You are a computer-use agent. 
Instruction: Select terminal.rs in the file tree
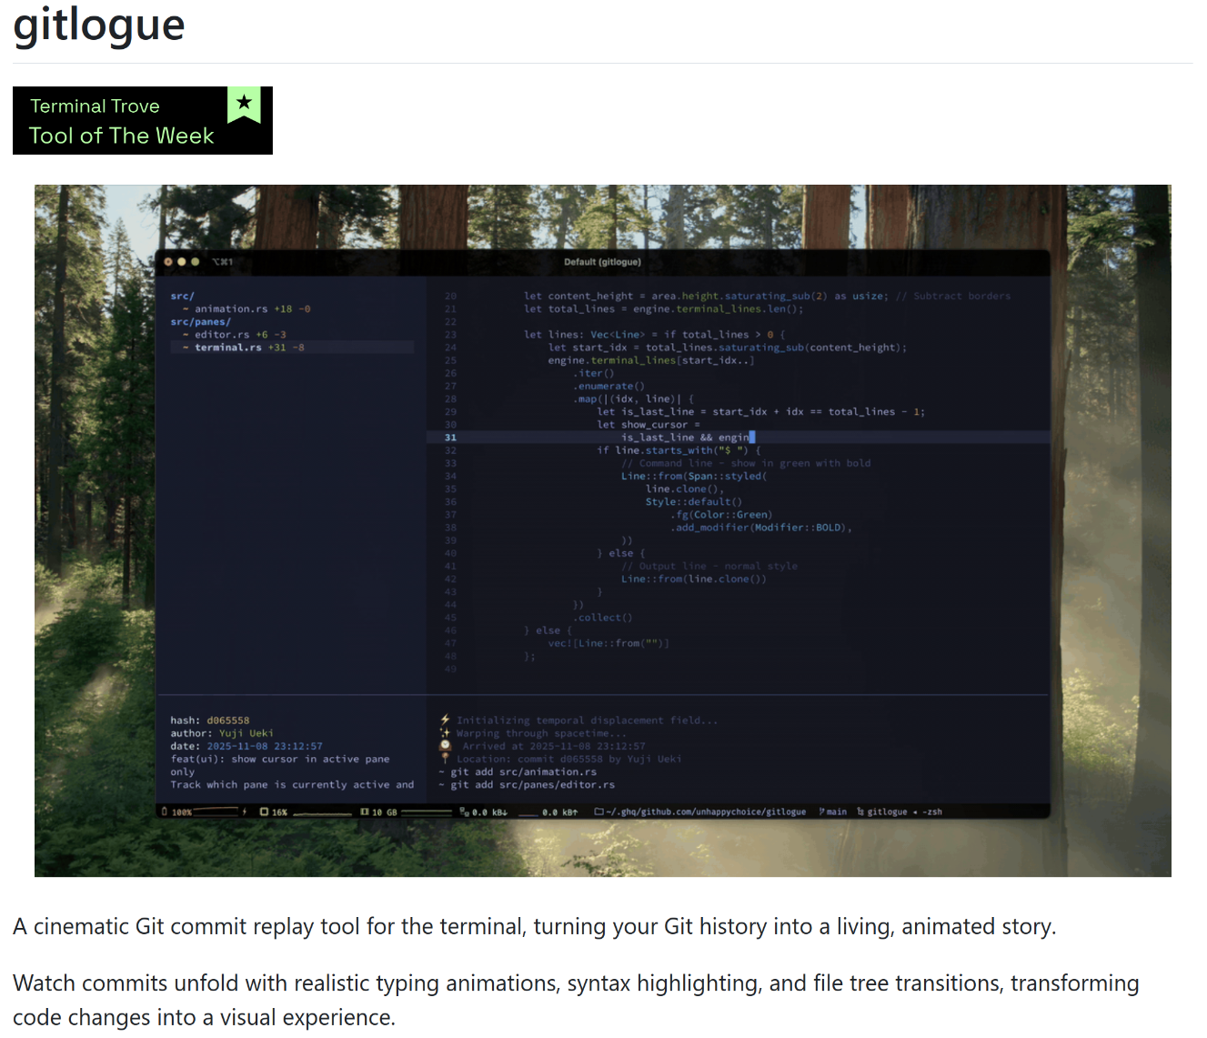click(227, 348)
